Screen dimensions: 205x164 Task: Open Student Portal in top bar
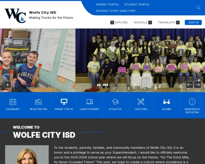tap(137, 4)
